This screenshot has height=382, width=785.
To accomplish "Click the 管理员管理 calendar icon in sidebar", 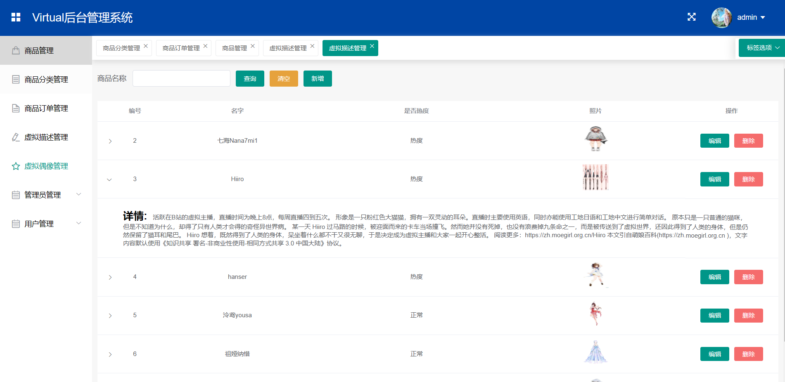I will (x=16, y=195).
